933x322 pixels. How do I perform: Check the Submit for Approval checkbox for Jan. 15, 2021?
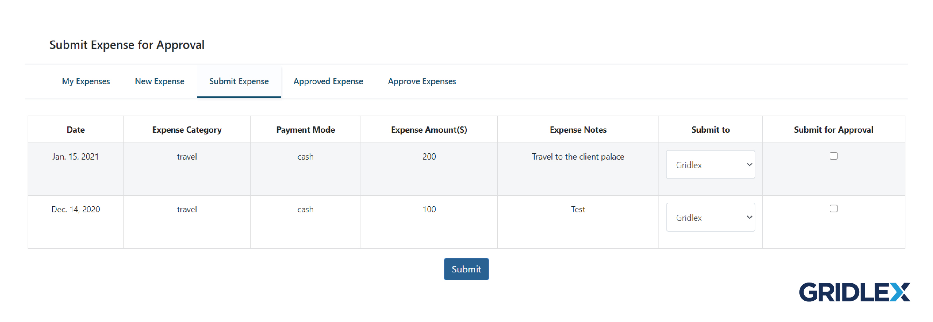pos(833,155)
